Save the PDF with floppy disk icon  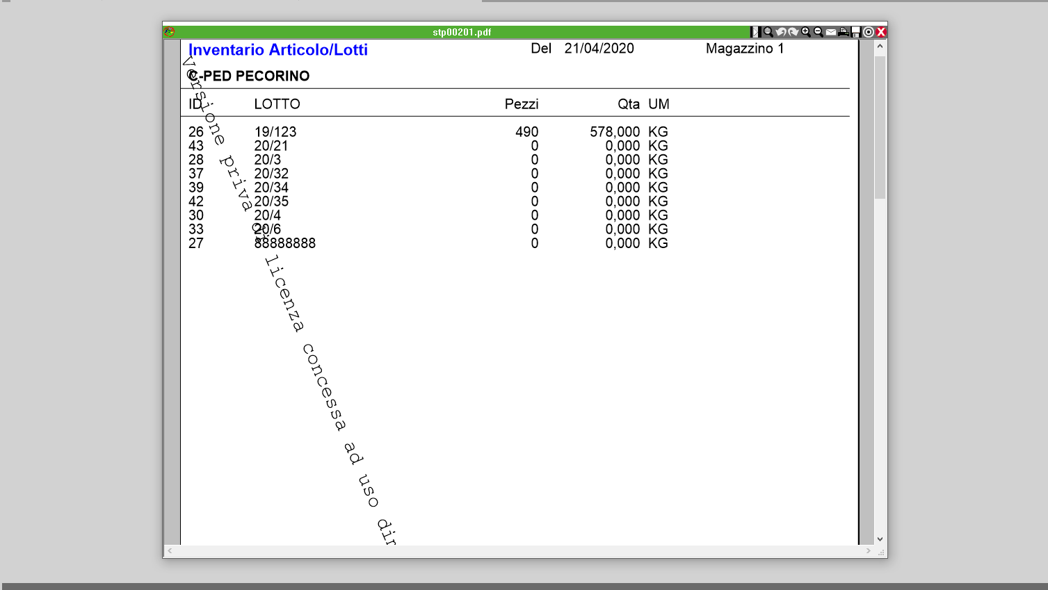856,32
